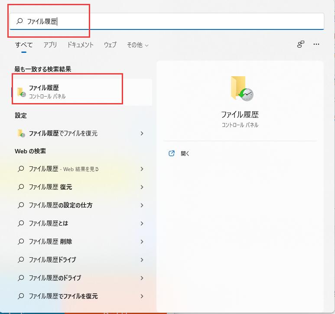The width and height of the screenshot is (335, 314).
Task: Click search icon beside ファイル履歴のドライブ
Action: (21, 278)
